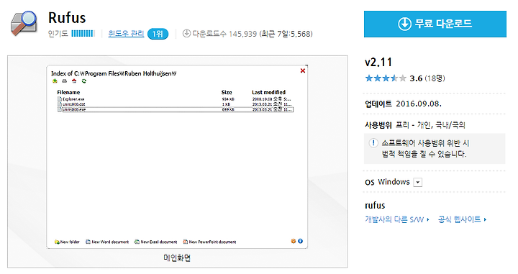Open the Windows management category link
Image resolution: width=518 pixels, height=274 pixels.
click(126, 34)
